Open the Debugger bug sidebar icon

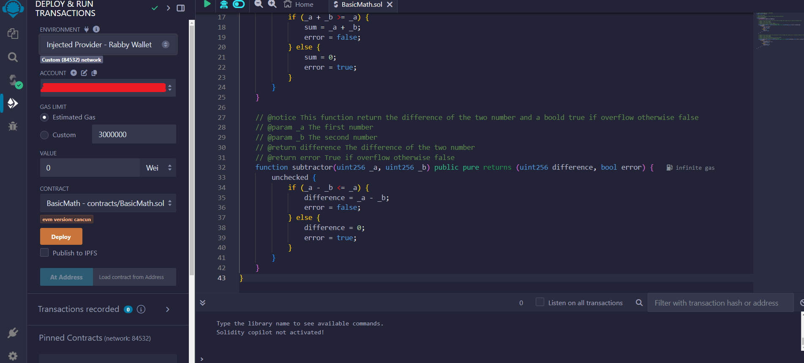click(x=13, y=126)
